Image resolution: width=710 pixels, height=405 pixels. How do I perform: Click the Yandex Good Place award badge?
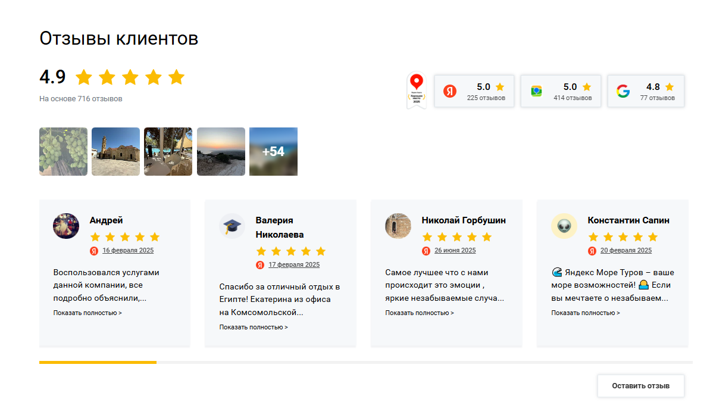click(417, 91)
